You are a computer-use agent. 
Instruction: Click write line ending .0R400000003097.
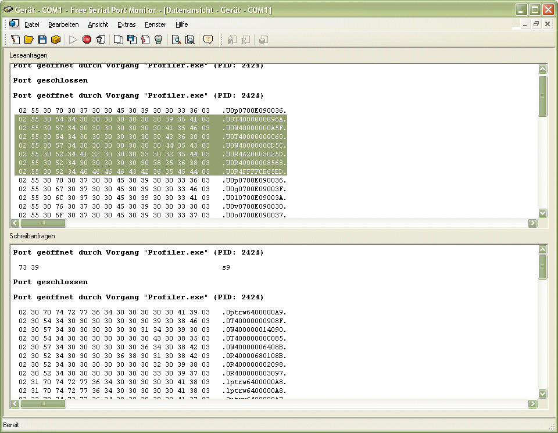[152, 373]
